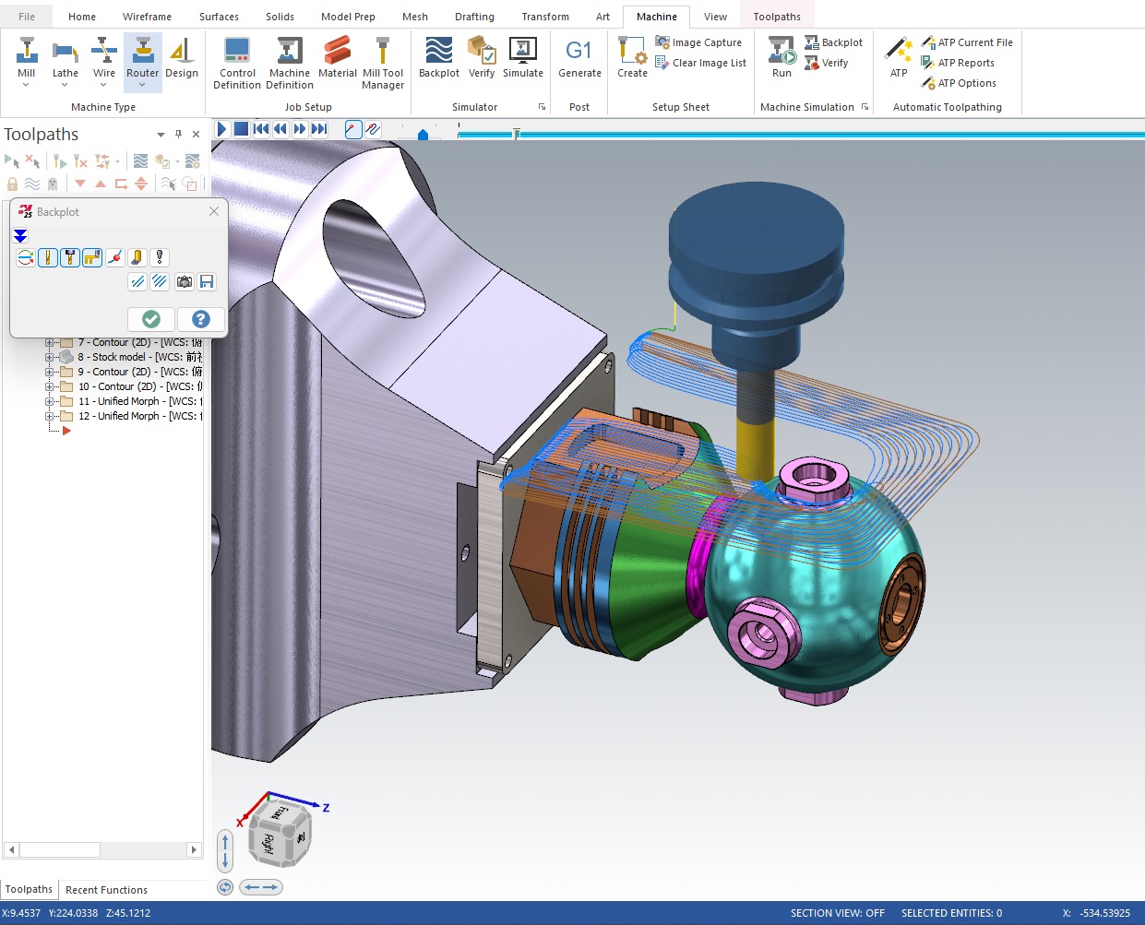Open Mill Tool Manager
Screen dimensions: 1145x925
(x=383, y=63)
